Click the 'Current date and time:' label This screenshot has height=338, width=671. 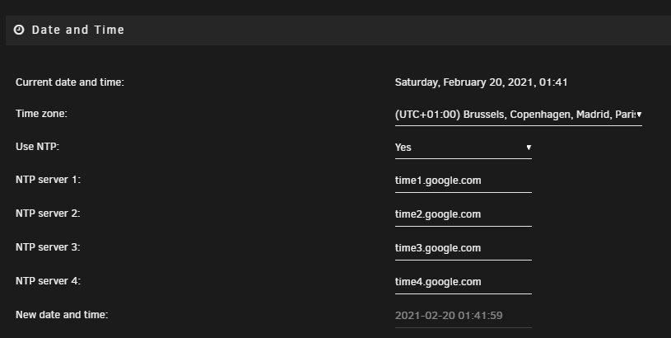[x=70, y=82]
